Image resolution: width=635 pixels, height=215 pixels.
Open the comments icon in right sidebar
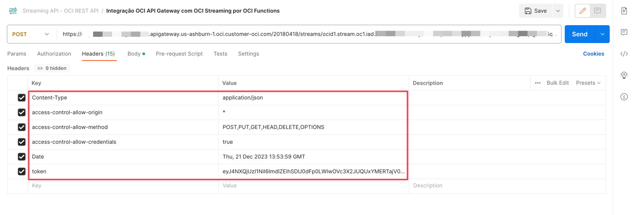(x=624, y=32)
